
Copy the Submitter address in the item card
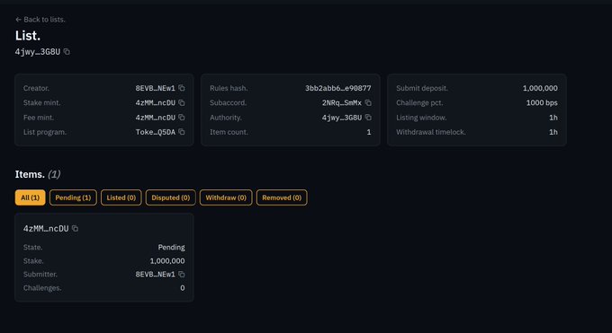point(182,274)
